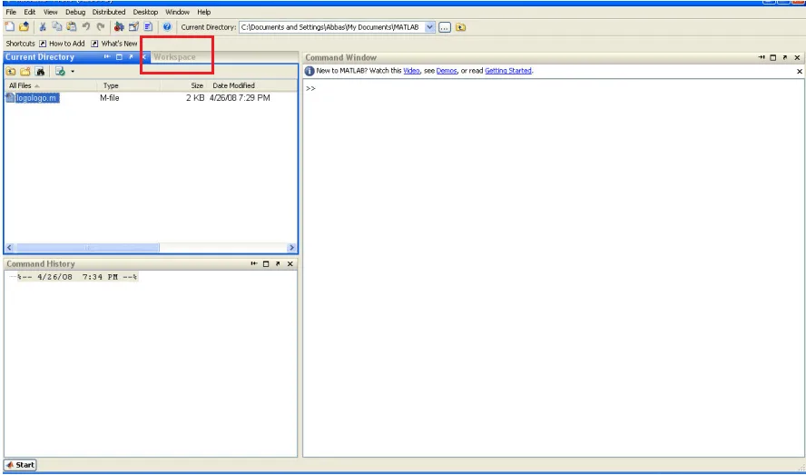
Task: Go up one directory level in the main toolbar
Action: point(460,27)
